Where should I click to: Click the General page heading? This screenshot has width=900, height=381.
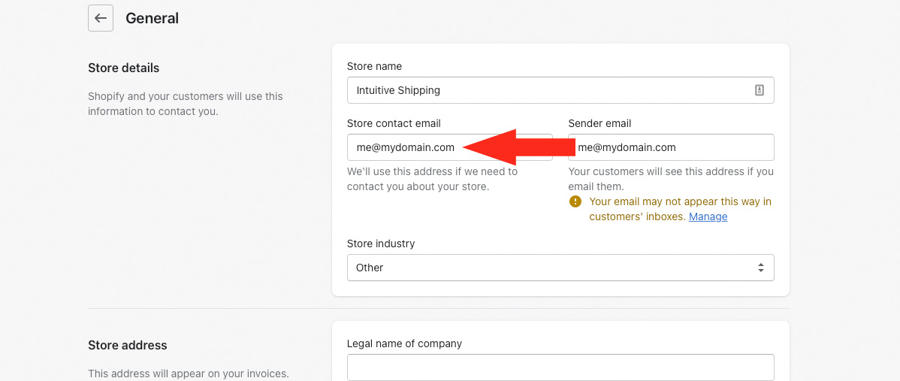pyautogui.click(x=153, y=18)
